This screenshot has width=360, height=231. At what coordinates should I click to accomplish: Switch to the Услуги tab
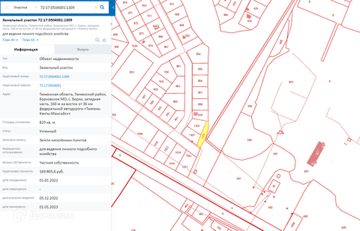coord(83,49)
